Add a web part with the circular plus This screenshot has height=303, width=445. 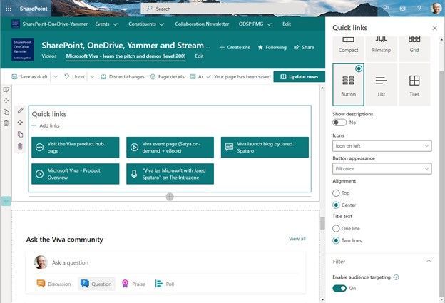[170, 197]
